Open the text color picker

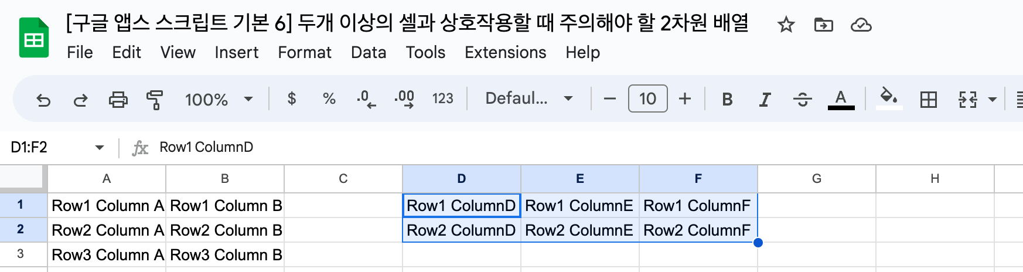tap(841, 99)
